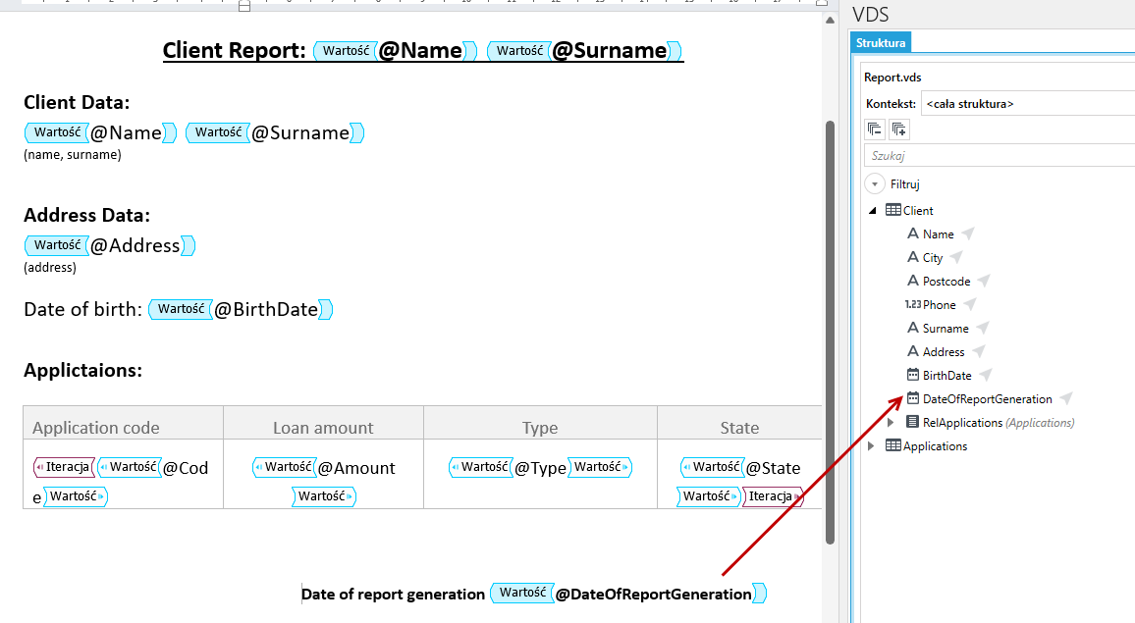Viewport: 1135px width, 623px height.
Task: Click the expand all nodes icon
Action: [x=899, y=130]
